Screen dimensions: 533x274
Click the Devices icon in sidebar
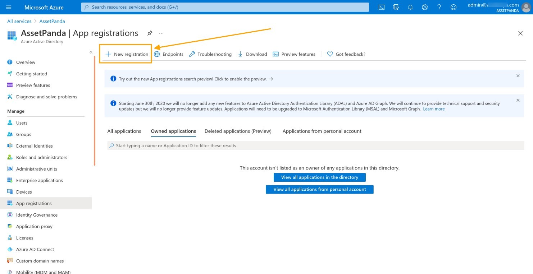click(10, 192)
